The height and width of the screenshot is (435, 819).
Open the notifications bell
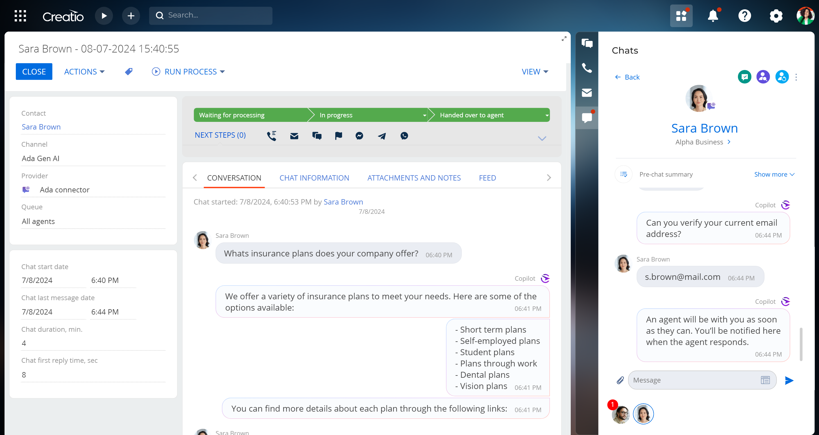713,16
